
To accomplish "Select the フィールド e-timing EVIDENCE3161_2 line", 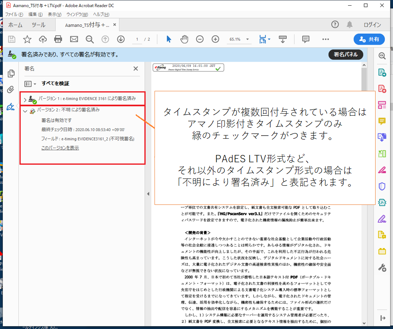I will pos(88,139).
